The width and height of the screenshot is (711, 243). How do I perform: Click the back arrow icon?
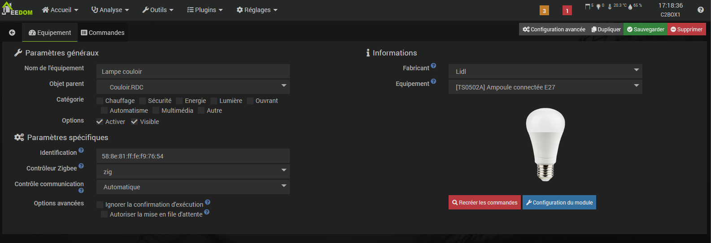coord(12,33)
